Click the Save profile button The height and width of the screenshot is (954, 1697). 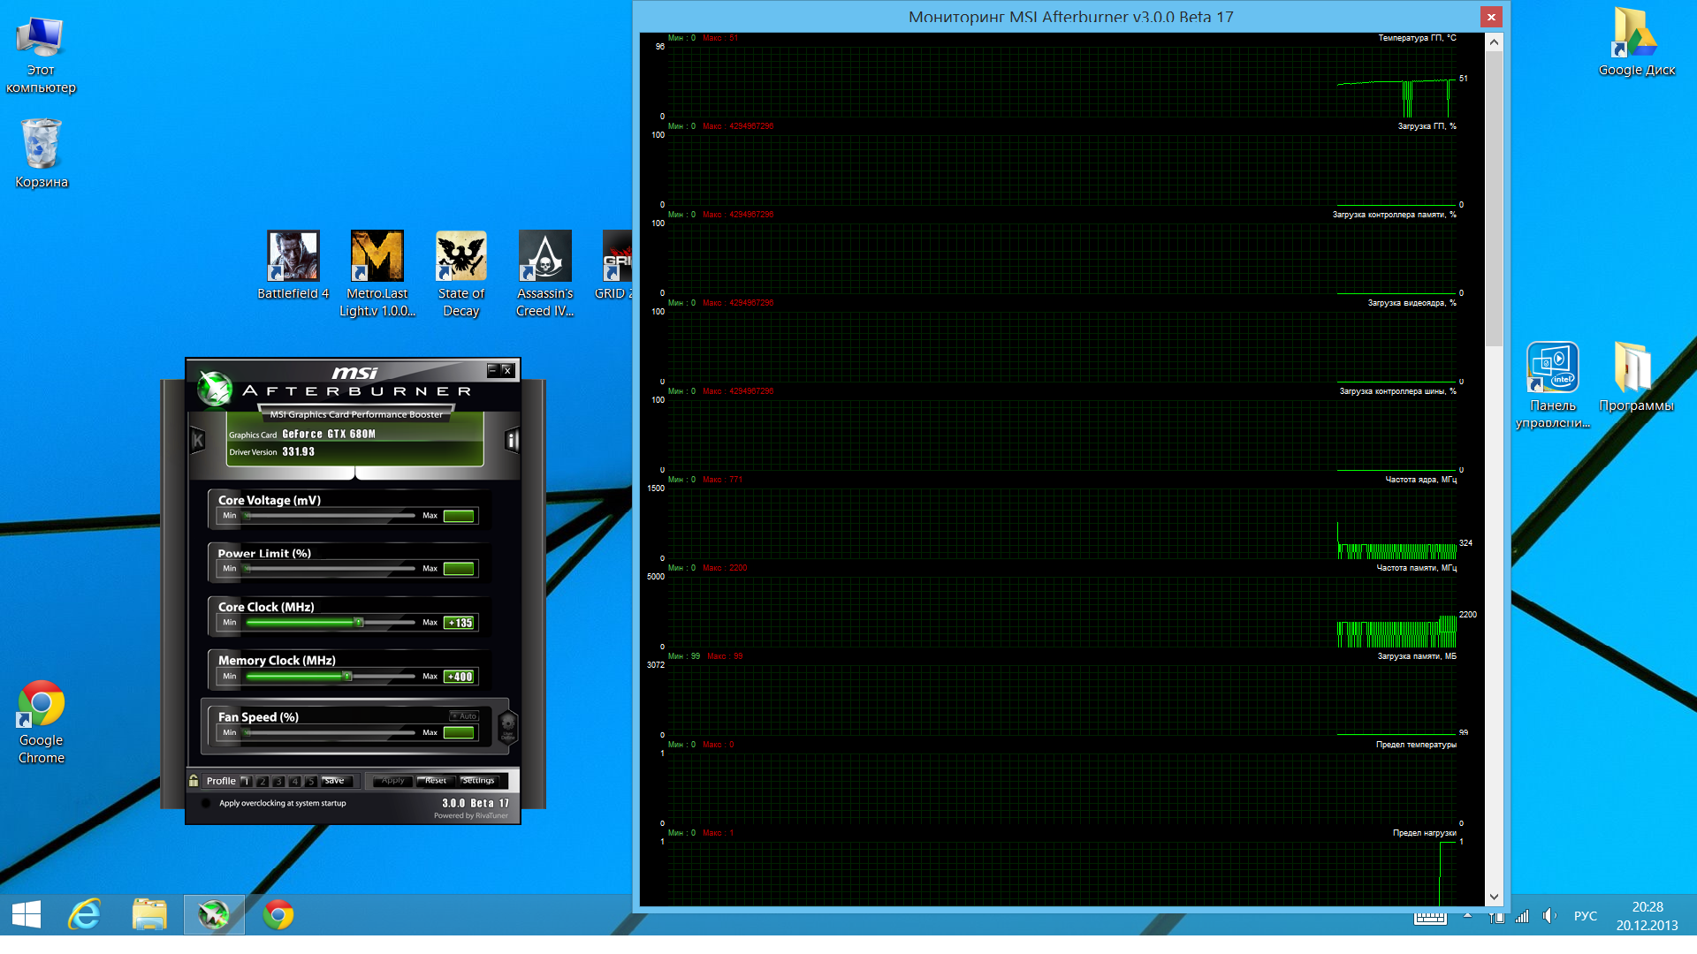click(x=336, y=781)
